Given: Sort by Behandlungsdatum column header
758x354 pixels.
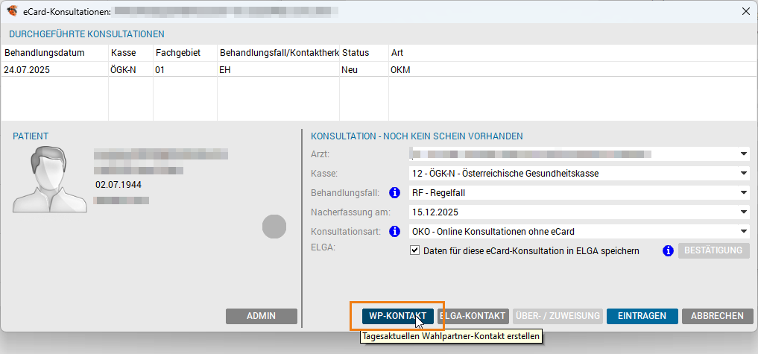Looking at the screenshot, I should click(x=45, y=53).
